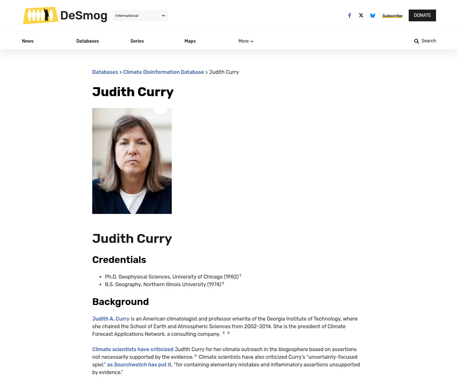
Task: Click the DONATE button
Action: tap(422, 15)
